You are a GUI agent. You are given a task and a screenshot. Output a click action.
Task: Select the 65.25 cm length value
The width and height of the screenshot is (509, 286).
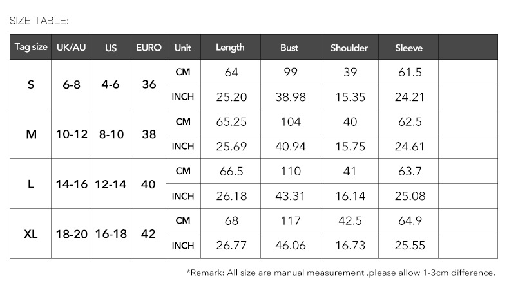(231, 122)
